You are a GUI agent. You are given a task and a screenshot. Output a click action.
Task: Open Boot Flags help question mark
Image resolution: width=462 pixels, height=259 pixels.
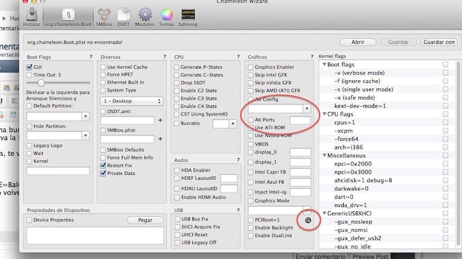91,57
